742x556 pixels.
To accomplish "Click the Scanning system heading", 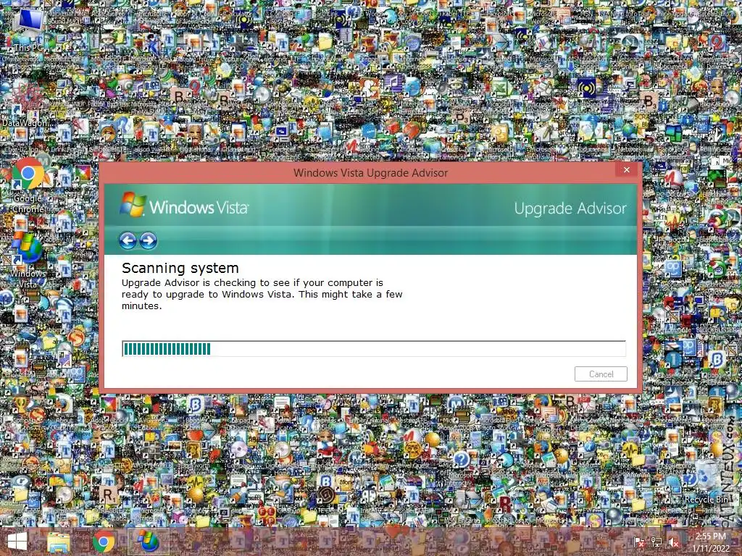I will pos(180,268).
